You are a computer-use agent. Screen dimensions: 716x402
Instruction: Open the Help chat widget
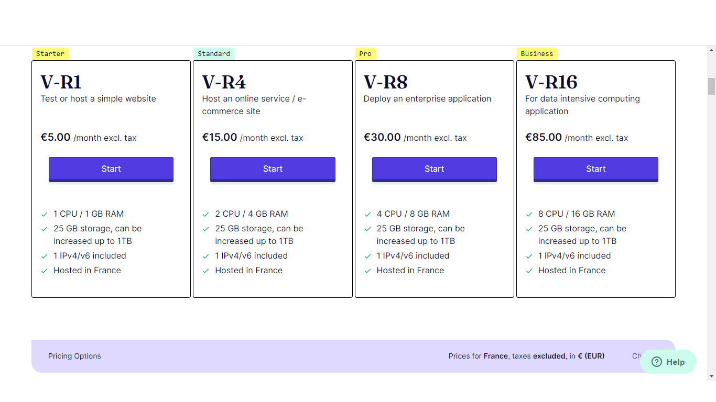tap(668, 362)
